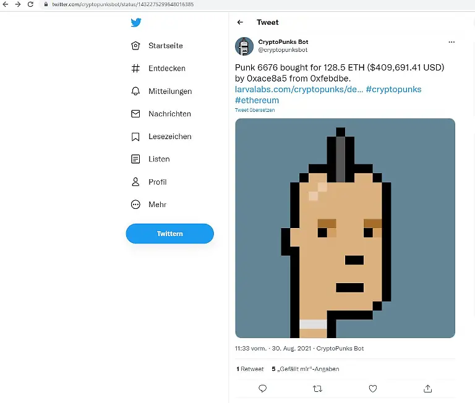The height and width of the screenshot is (403, 475).
Task: Open Nachrichten messages
Action: click(x=169, y=114)
